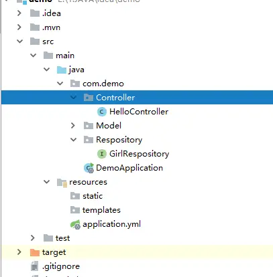Collapse the resources folder chevron
Screen dimensions: 273x277
click(47, 182)
